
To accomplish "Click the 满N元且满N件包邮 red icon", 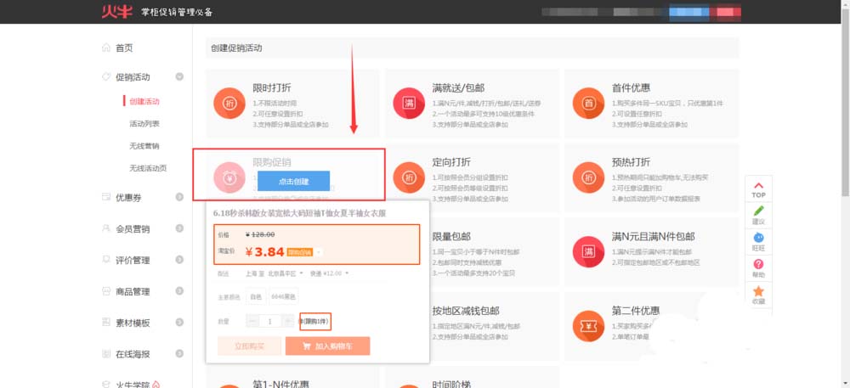I will tap(589, 252).
